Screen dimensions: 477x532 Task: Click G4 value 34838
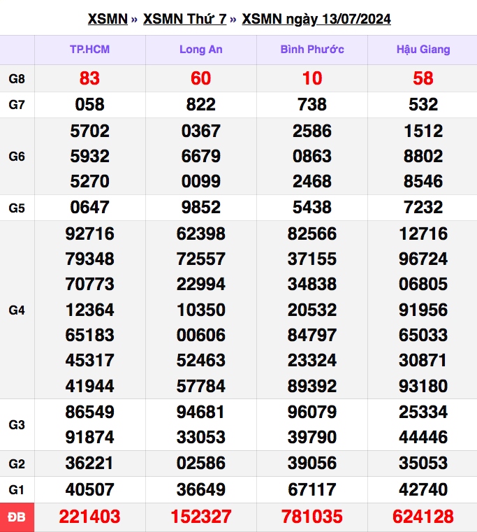pyautogui.click(x=312, y=284)
